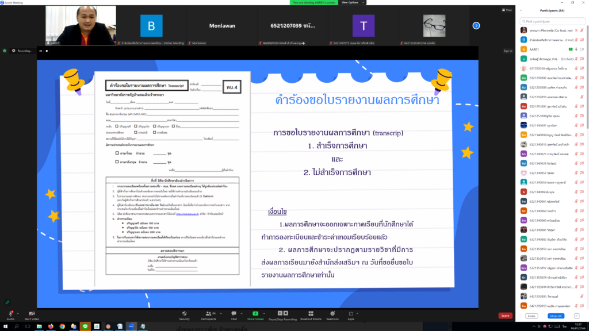This screenshot has width=589, height=331.
Task: Select participant 6321340060Araya
Action: pos(552,192)
